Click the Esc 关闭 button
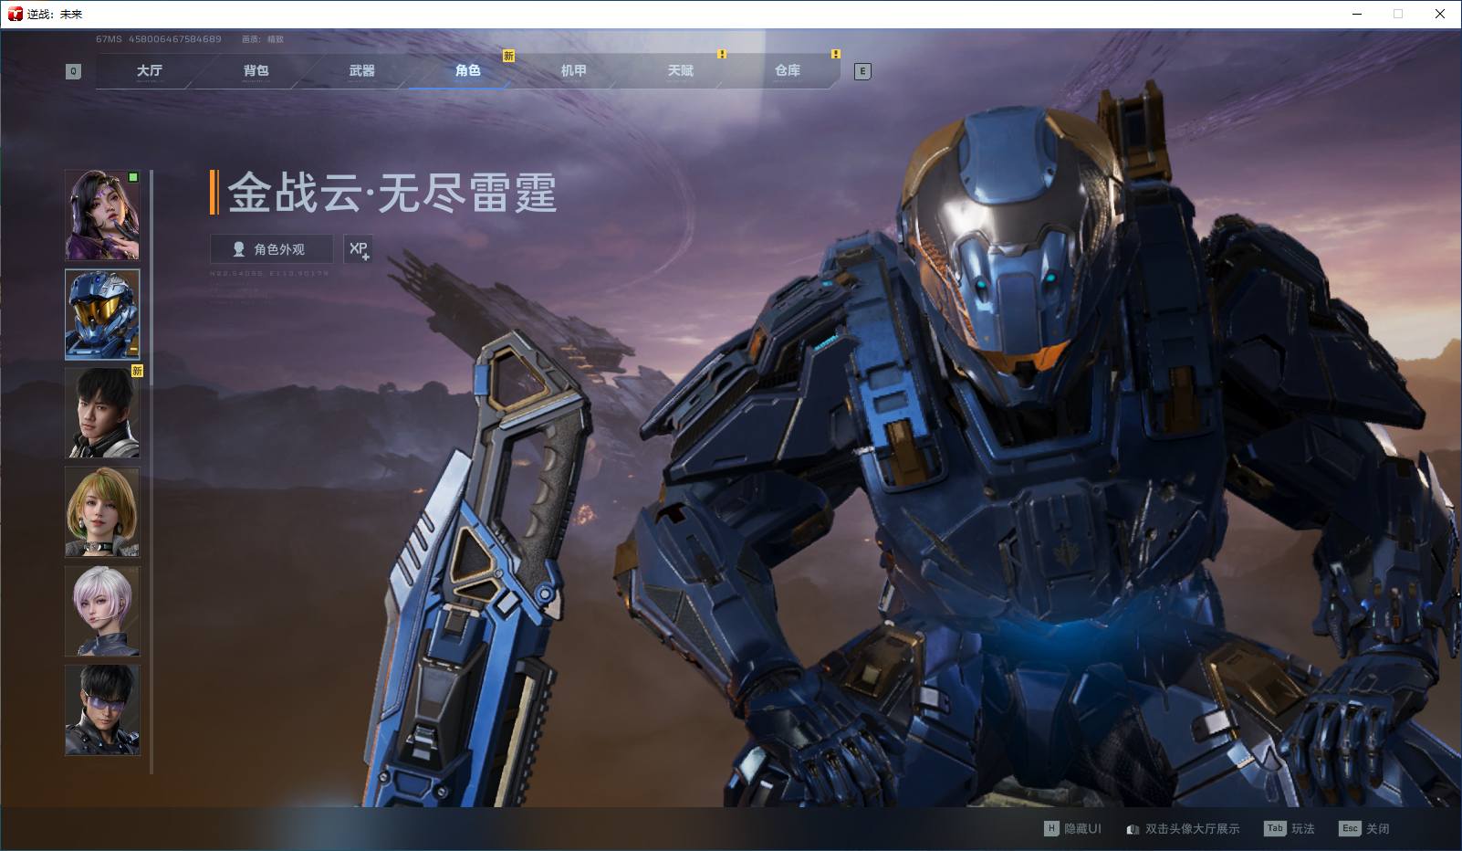This screenshot has width=1462, height=851. click(1364, 828)
